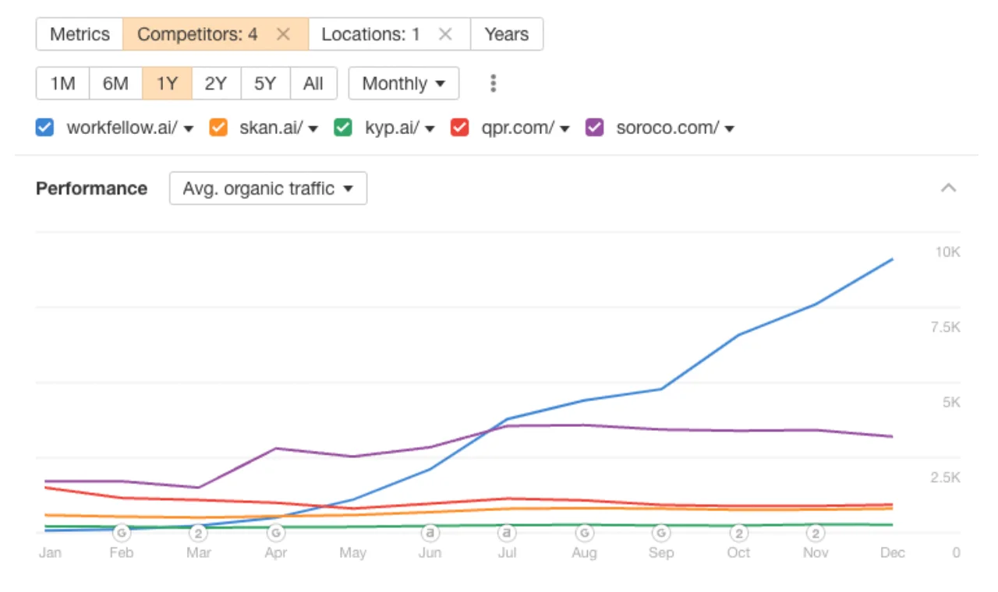Click the G marker under Feb
Screen dimensions: 998x592
(121, 533)
